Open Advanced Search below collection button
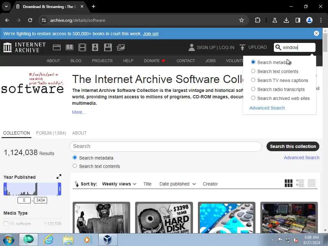328x246 pixels. click(x=301, y=158)
